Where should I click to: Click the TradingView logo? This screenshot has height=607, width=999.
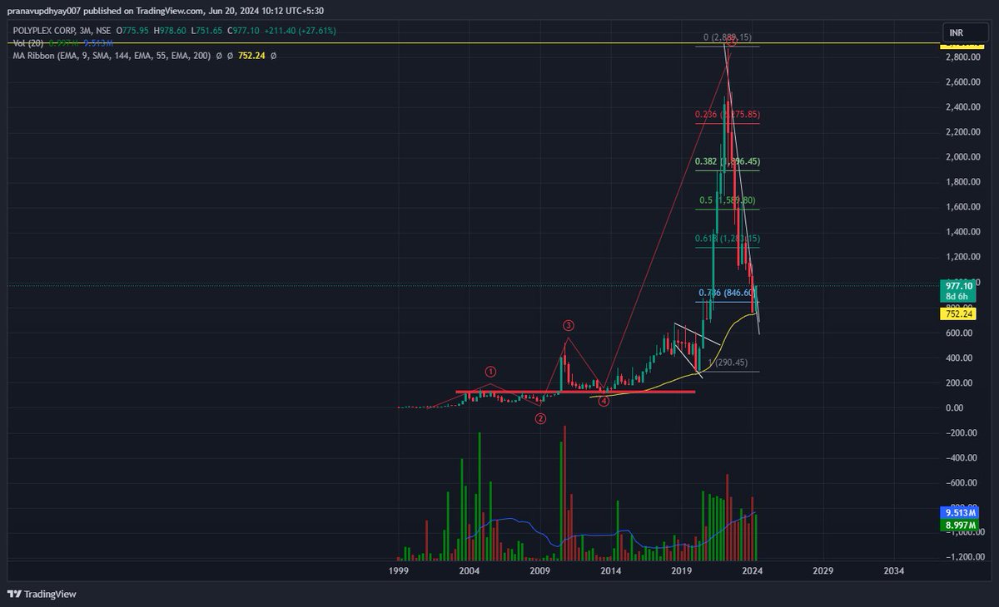point(42,594)
